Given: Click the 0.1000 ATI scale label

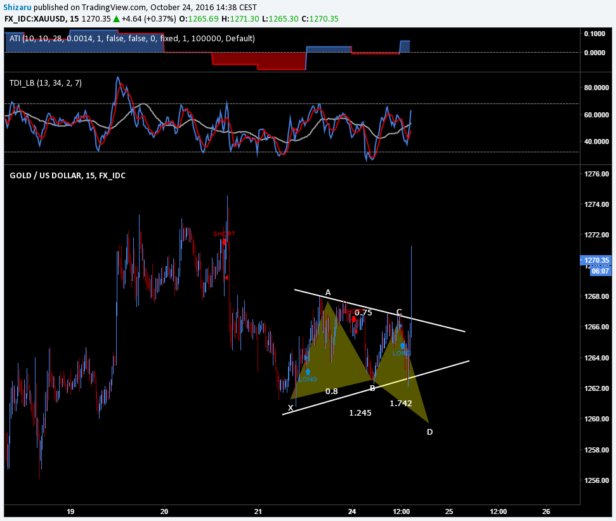Looking at the screenshot, I should (594, 34).
